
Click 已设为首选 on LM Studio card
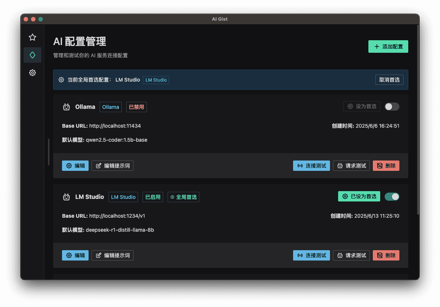(x=359, y=196)
